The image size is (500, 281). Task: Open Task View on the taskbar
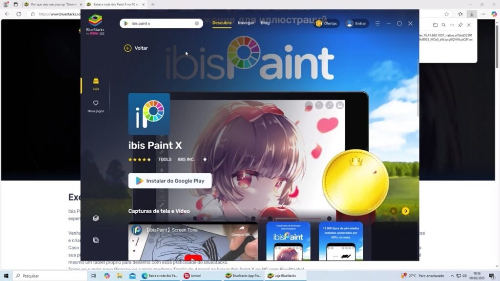click(x=93, y=276)
